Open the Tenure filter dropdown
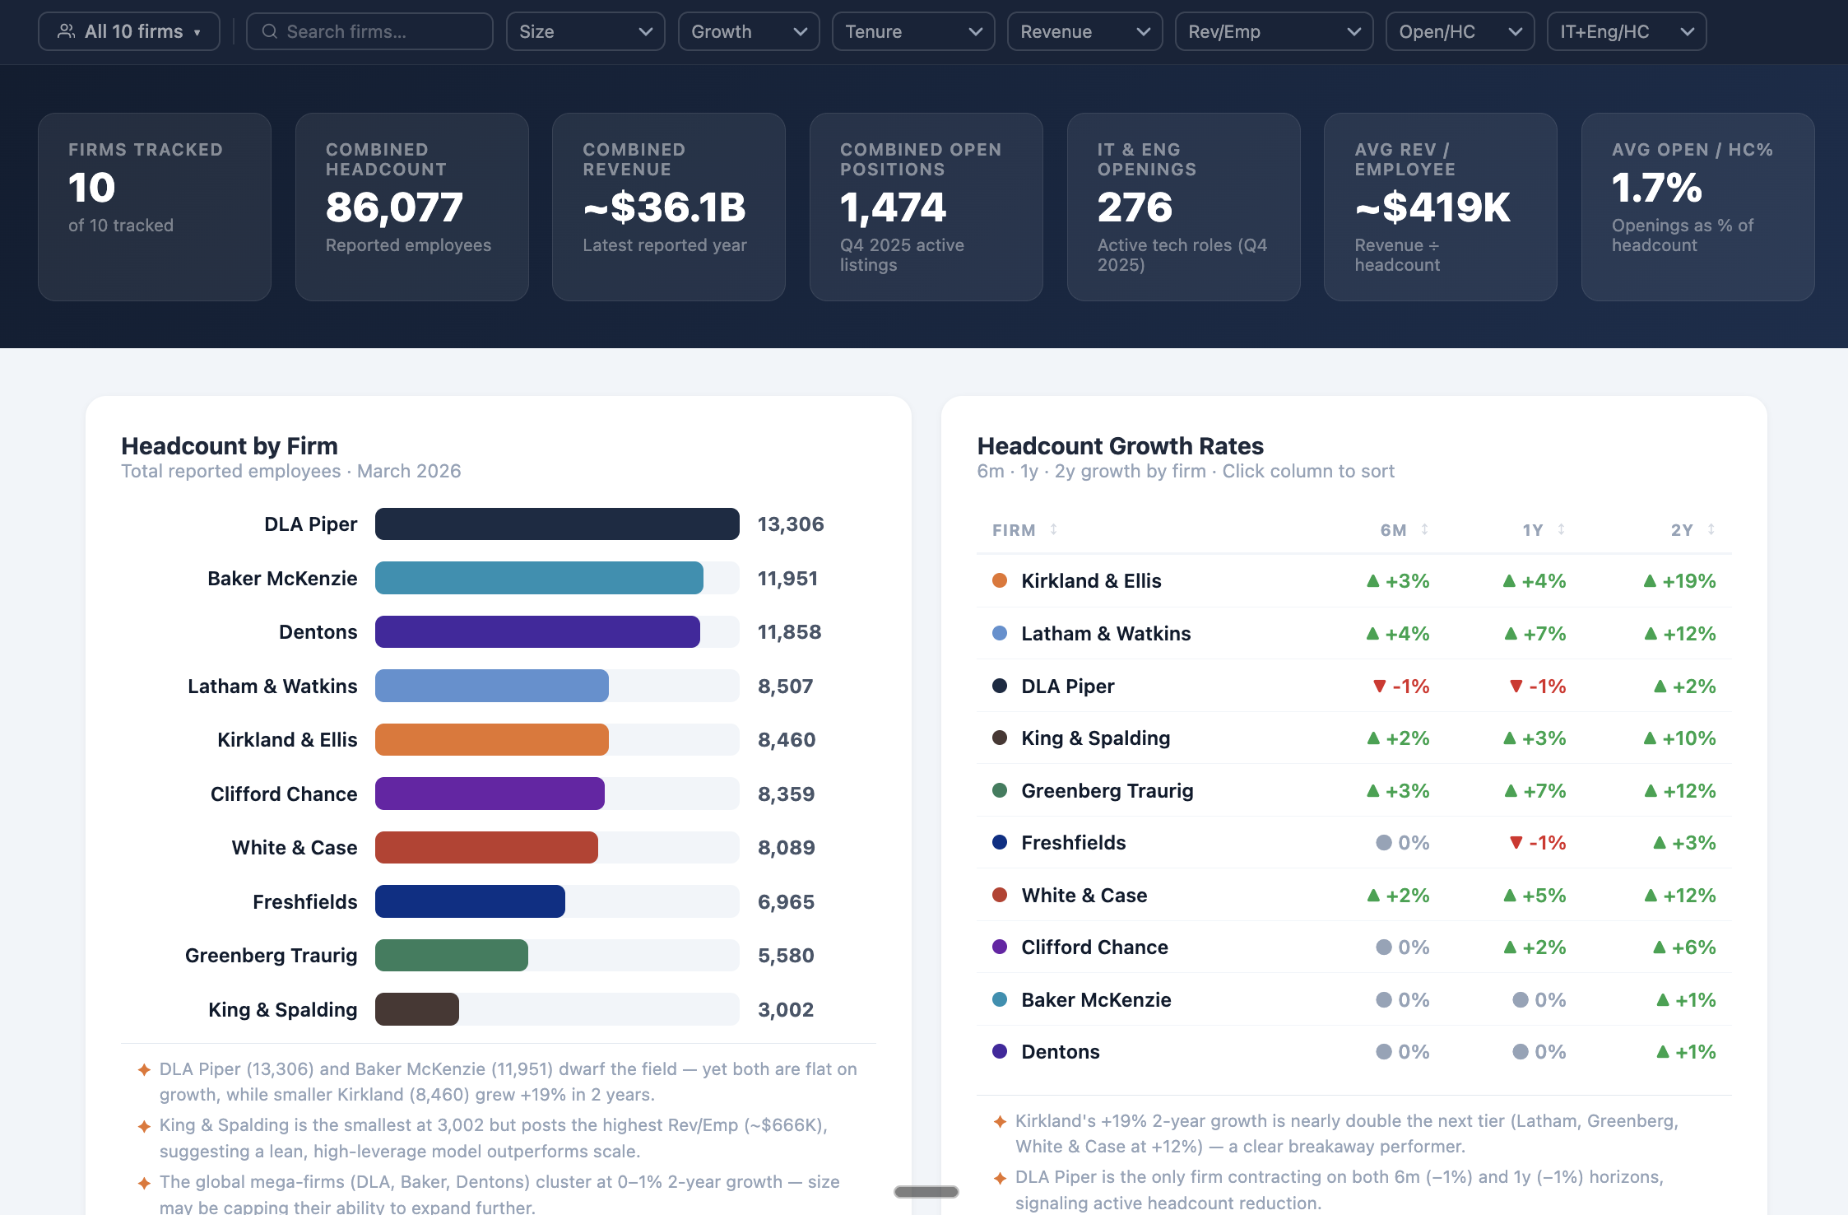The width and height of the screenshot is (1848, 1215). pyautogui.click(x=912, y=31)
